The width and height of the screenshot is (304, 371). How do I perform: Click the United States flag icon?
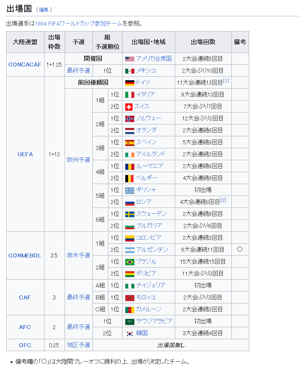pyautogui.click(x=130, y=59)
